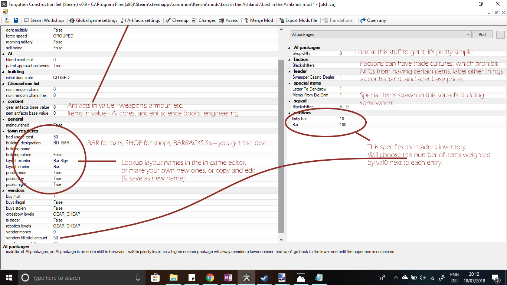Click the Cortana microphone icon
507x285 pixels.
pos(138,278)
